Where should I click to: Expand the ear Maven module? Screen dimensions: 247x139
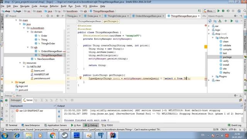click(x=209, y=26)
